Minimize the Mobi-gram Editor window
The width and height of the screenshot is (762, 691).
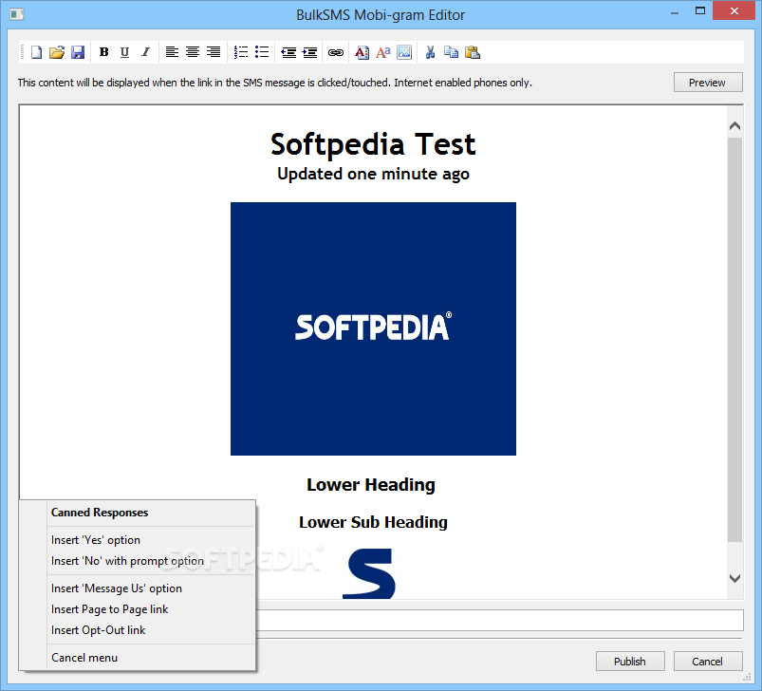pyautogui.click(x=675, y=13)
